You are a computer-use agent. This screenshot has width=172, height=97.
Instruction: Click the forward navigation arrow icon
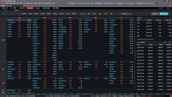tap(3, 3)
